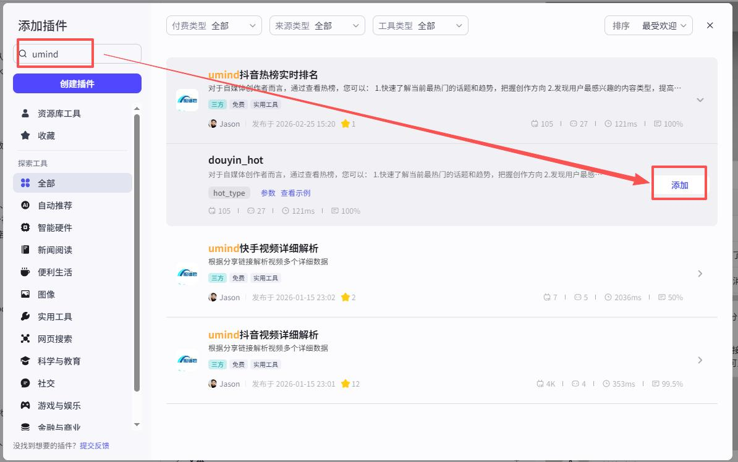738x462 pixels.
Task: Click the umind快手视频详细解析 plugin logo
Action: [187, 274]
